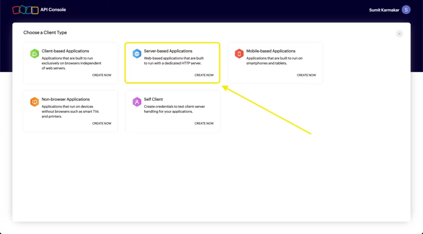
Task: Click description 'Create credentials to test client-server'
Action: (174, 107)
